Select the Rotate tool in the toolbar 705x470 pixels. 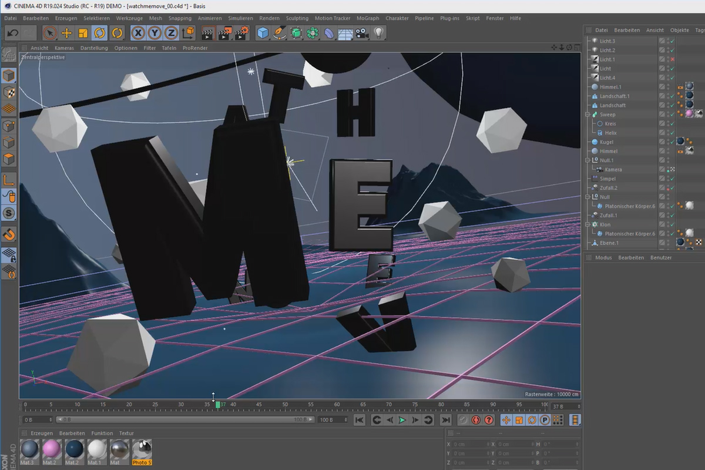(x=99, y=33)
